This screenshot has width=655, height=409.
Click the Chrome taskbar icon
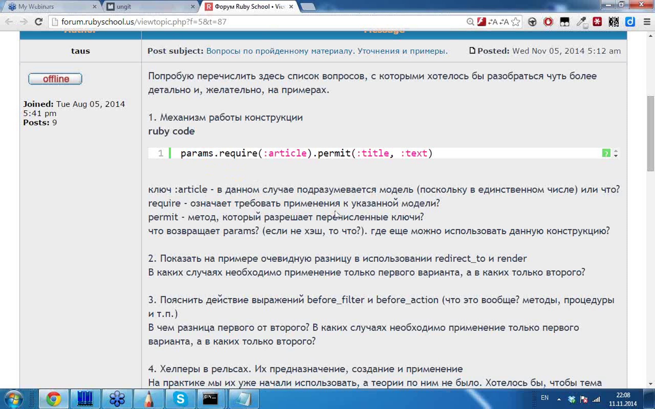click(53, 399)
